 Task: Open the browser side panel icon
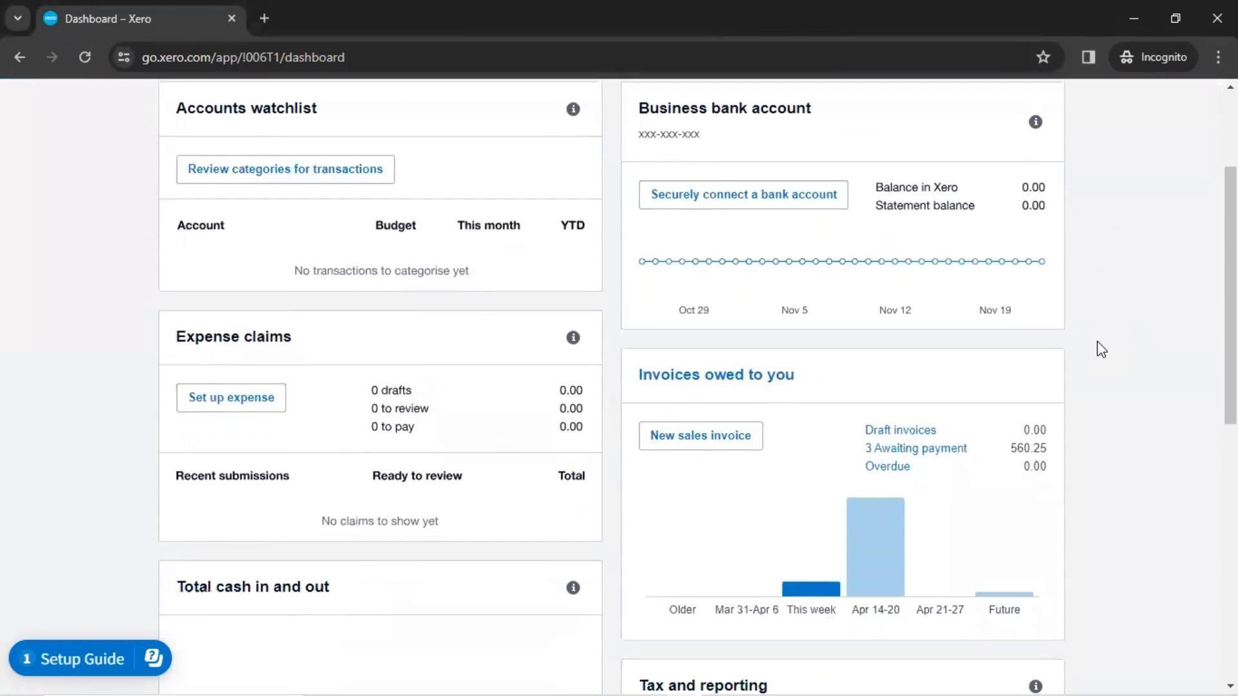point(1088,57)
